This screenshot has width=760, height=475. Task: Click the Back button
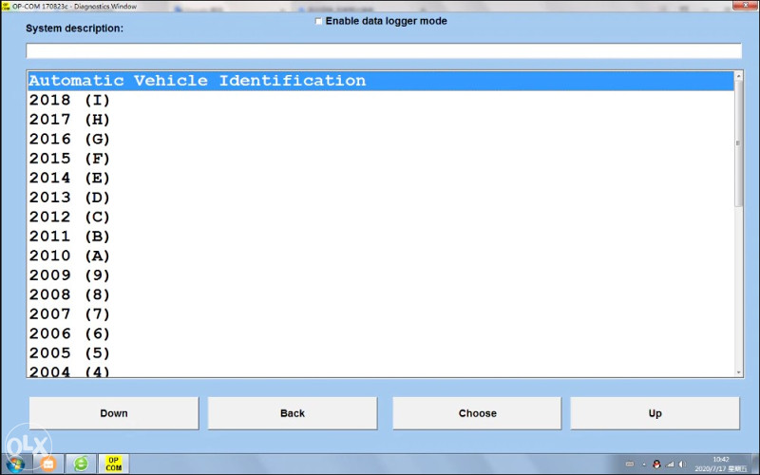tap(293, 413)
